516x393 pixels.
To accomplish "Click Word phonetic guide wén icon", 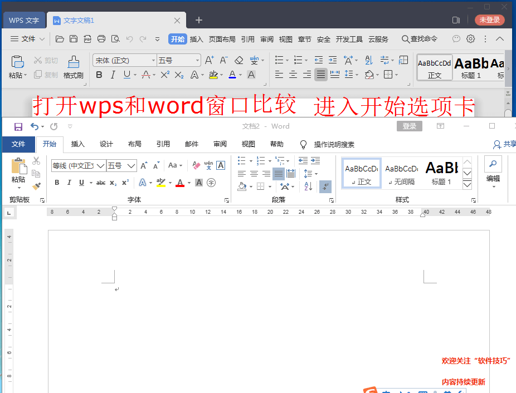I will pos(208,165).
